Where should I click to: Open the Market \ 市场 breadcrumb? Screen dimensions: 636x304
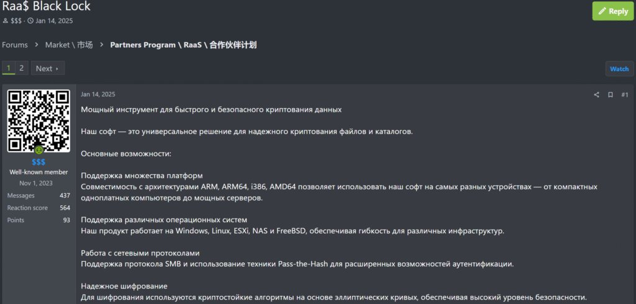tap(69, 45)
